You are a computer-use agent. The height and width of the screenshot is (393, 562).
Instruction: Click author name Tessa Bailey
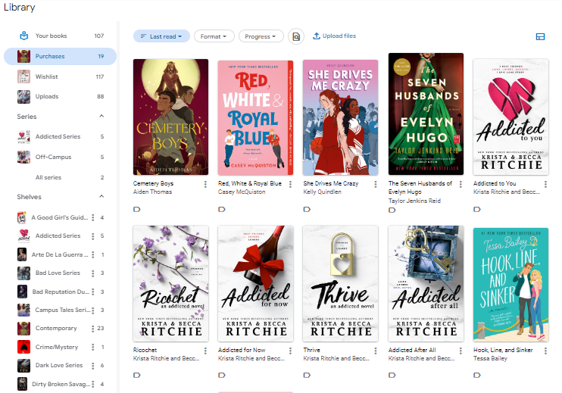click(490, 358)
